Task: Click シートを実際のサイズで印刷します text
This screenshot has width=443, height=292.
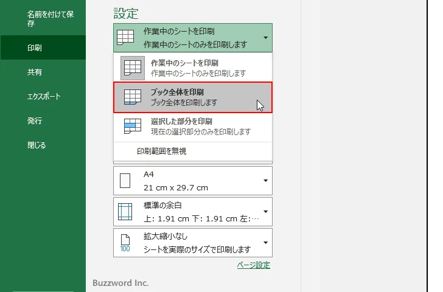Action: (x=197, y=249)
